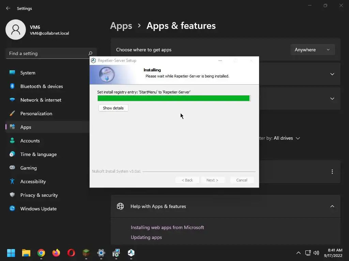Screen dimensions: 349x261
Task: Click the installer registry entry status text
Action: (143, 92)
